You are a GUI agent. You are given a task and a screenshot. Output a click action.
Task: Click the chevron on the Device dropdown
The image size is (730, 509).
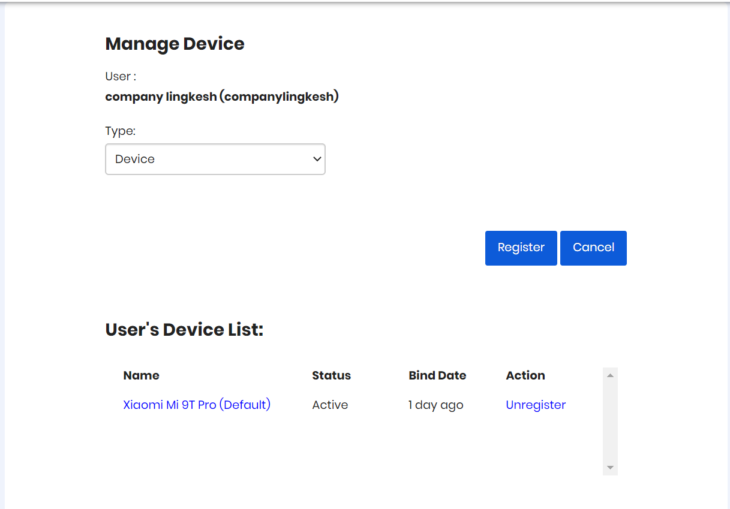point(316,159)
